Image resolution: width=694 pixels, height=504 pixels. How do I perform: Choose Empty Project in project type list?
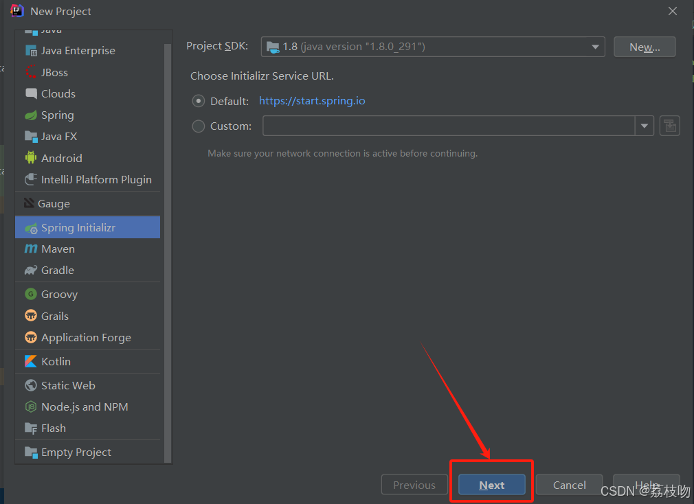coord(88,453)
